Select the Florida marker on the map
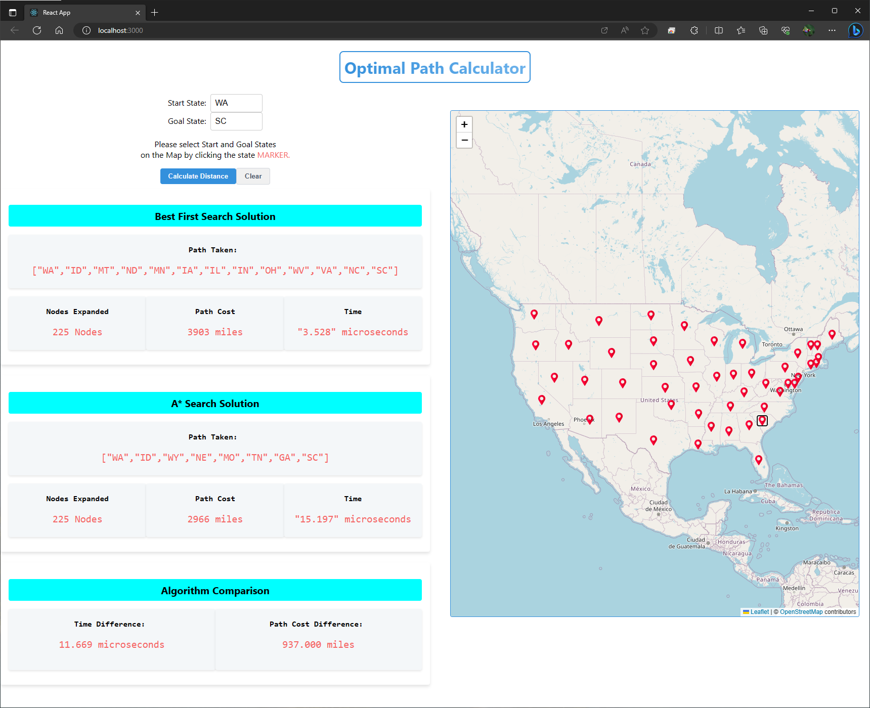The height and width of the screenshot is (708, 870). [x=758, y=459]
